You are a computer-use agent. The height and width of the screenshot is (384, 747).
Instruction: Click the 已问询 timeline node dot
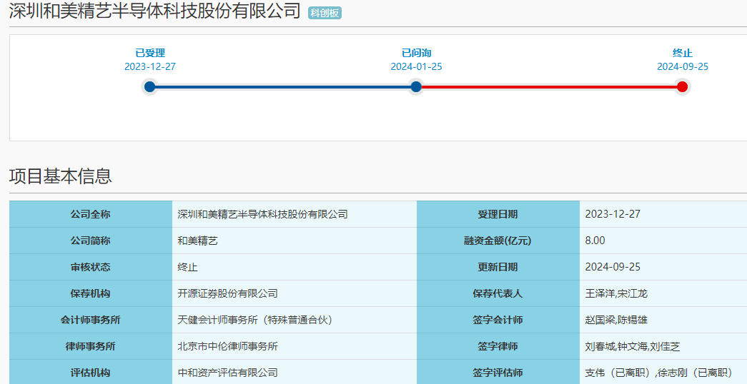click(416, 86)
